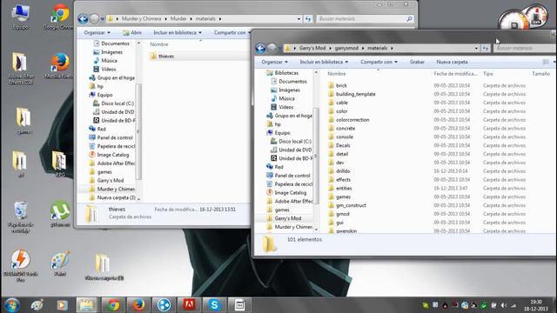The height and width of the screenshot is (313, 557).
Task: Click the search field in the Garry's Mod window
Action: [x=525, y=49]
